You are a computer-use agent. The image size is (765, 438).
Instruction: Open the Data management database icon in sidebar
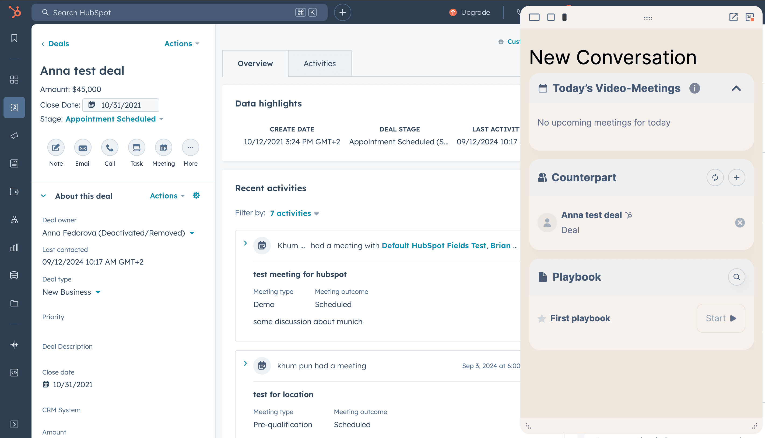coord(14,275)
